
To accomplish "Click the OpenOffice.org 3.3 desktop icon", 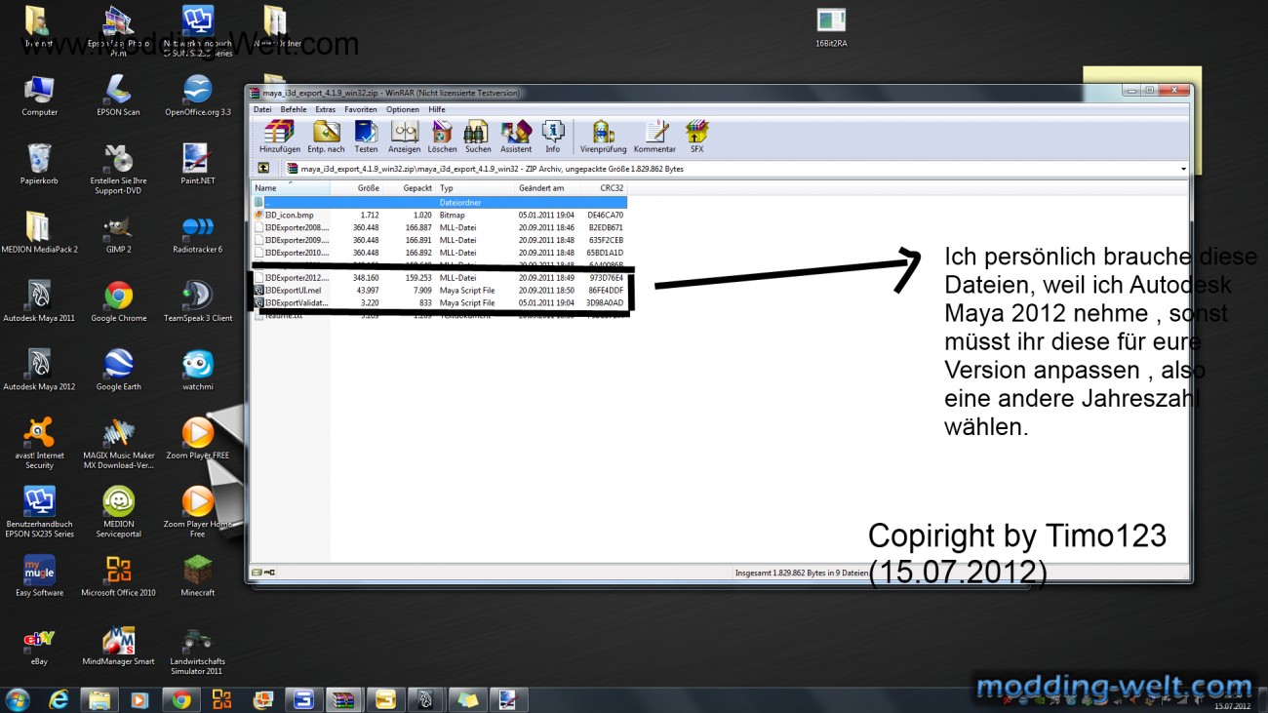I will (198, 96).
